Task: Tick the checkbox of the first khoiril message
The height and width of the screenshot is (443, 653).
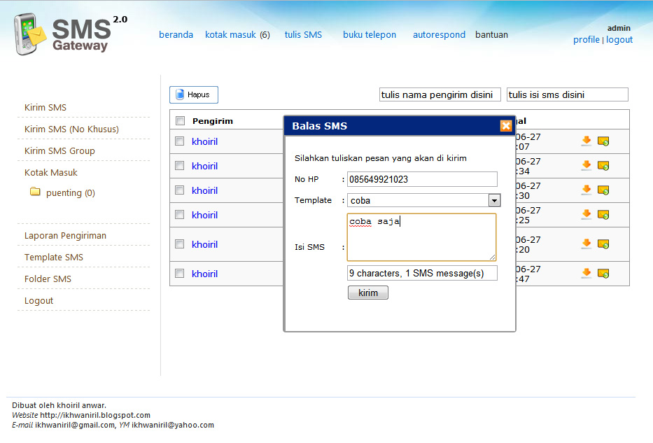Action: 180,141
